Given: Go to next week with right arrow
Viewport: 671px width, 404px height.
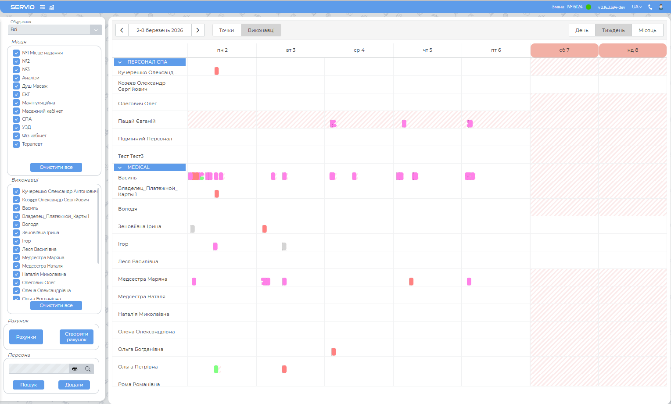Looking at the screenshot, I should (198, 30).
